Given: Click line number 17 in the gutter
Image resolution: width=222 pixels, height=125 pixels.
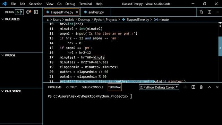Looking at the screenshot, I should pos(51,57).
